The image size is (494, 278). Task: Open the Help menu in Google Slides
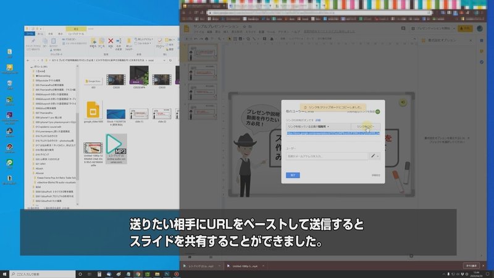pyautogui.click(x=296, y=32)
